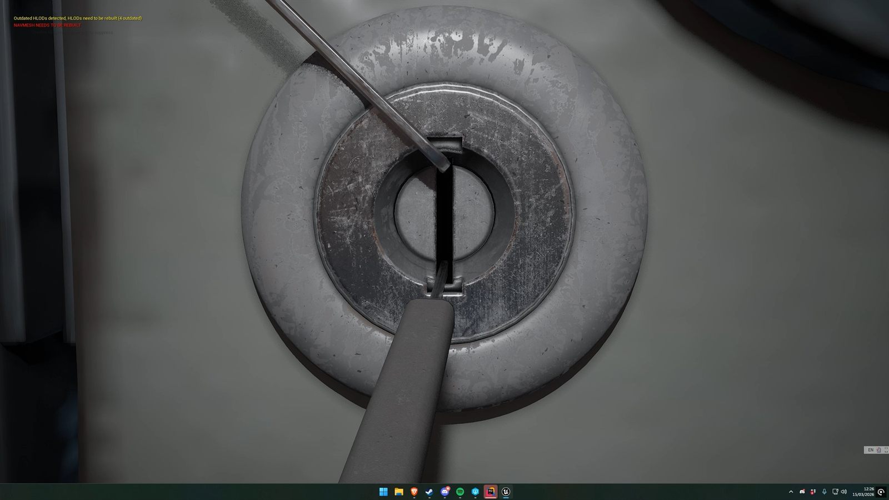The width and height of the screenshot is (889, 500).
Task: Switch to Unreal Engine taskbar icon
Action: coord(506,492)
